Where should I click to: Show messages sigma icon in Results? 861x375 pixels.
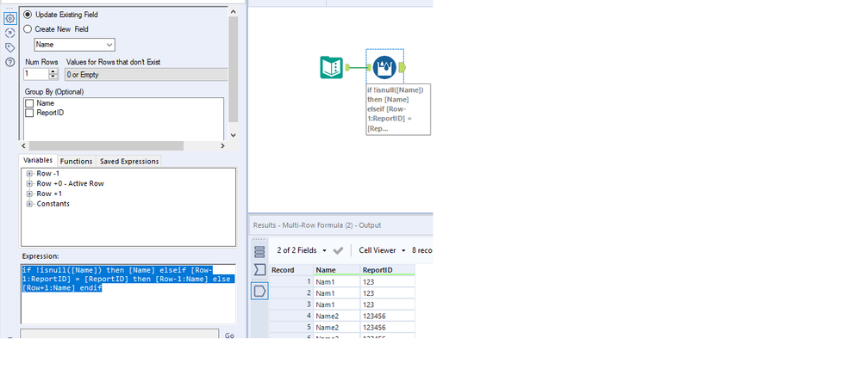click(x=259, y=270)
